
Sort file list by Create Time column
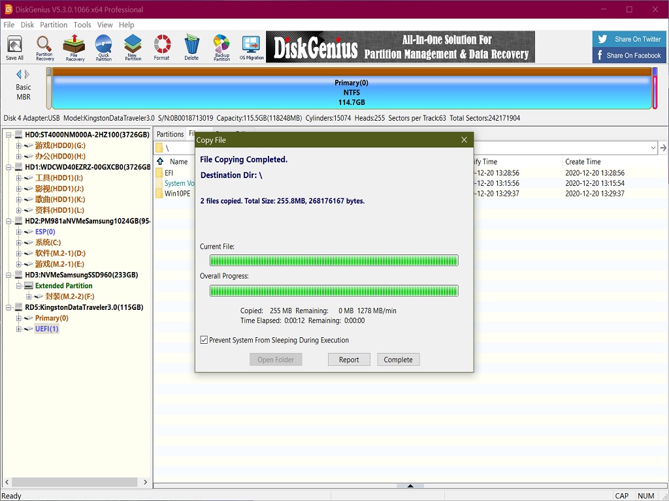click(x=583, y=162)
